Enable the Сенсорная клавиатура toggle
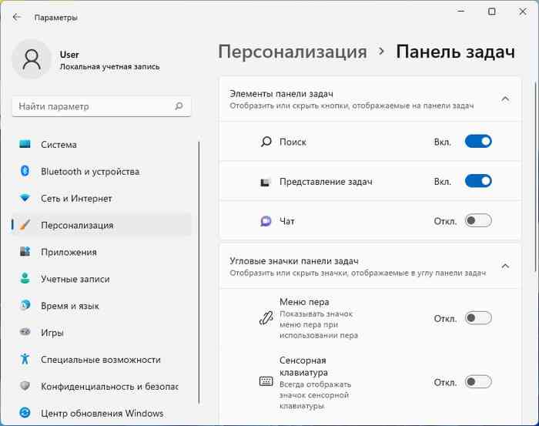This screenshot has height=426, width=539. (478, 381)
